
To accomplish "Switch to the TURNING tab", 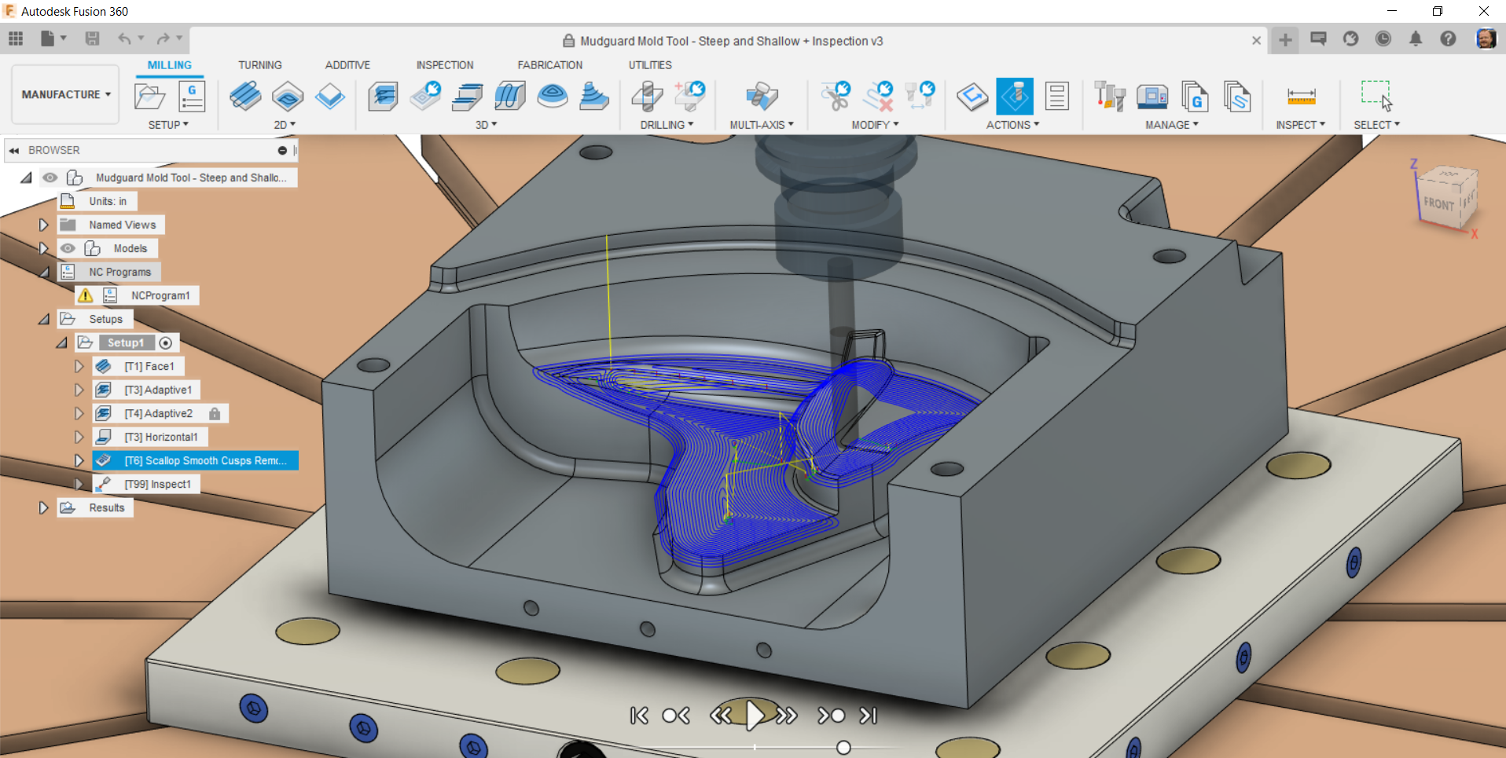I will tap(260, 65).
